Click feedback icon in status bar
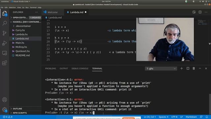 tap(201, 117)
